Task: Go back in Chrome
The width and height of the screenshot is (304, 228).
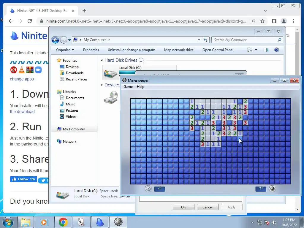Action: tap(11, 21)
